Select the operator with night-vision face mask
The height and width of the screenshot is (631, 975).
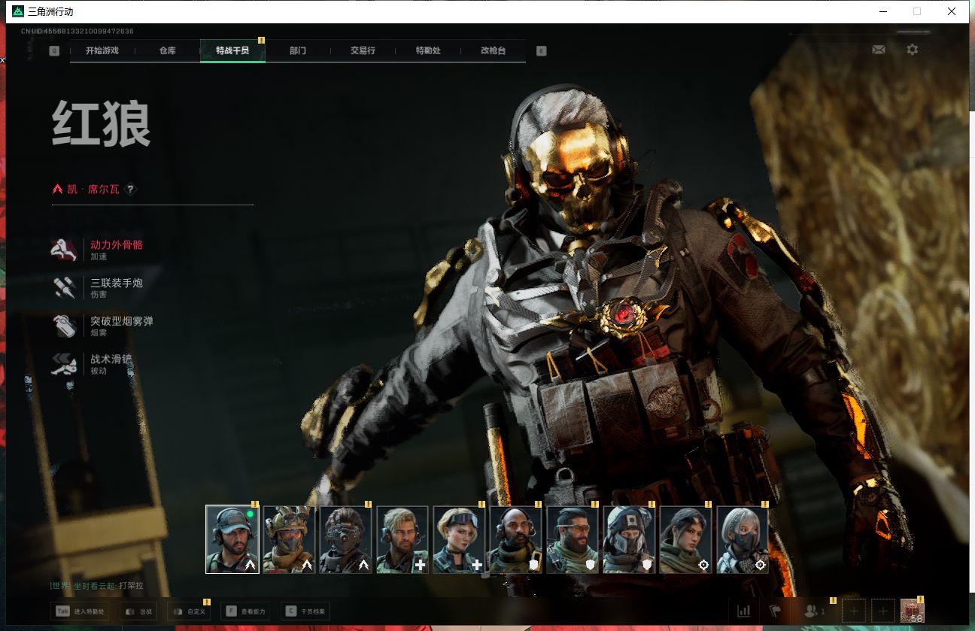(x=346, y=539)
